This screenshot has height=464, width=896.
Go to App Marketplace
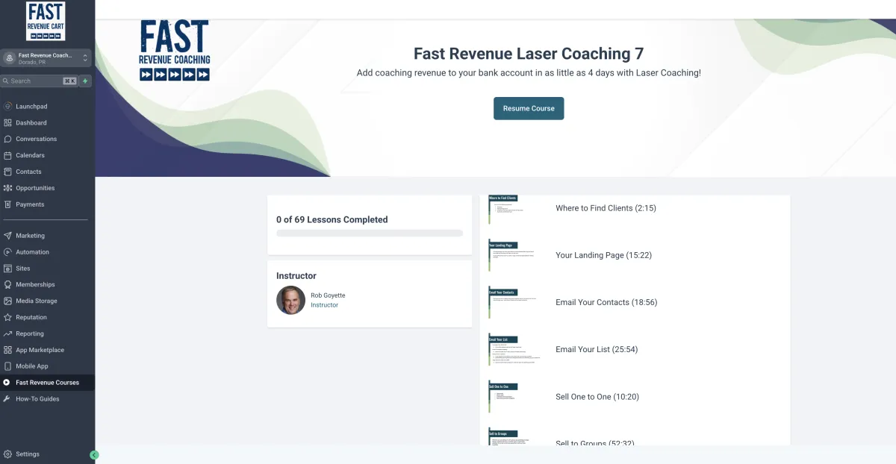[x=47, y=351]
